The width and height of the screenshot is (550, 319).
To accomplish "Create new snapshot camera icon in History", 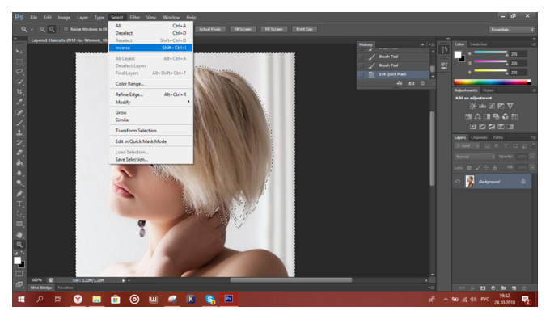I will [x=412, y=83].
